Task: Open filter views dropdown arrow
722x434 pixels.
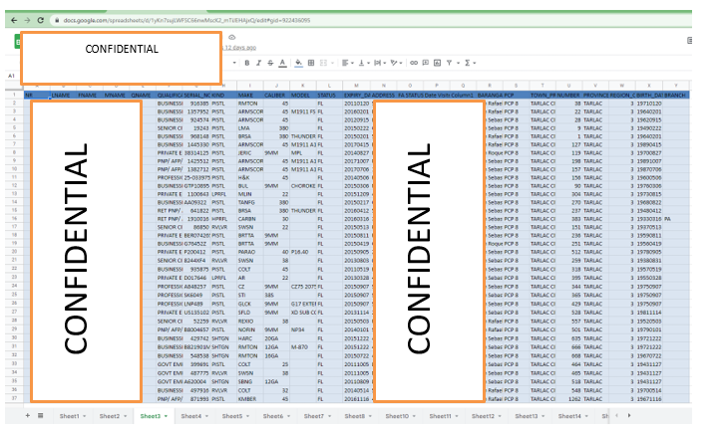Action: coord(458,63)
